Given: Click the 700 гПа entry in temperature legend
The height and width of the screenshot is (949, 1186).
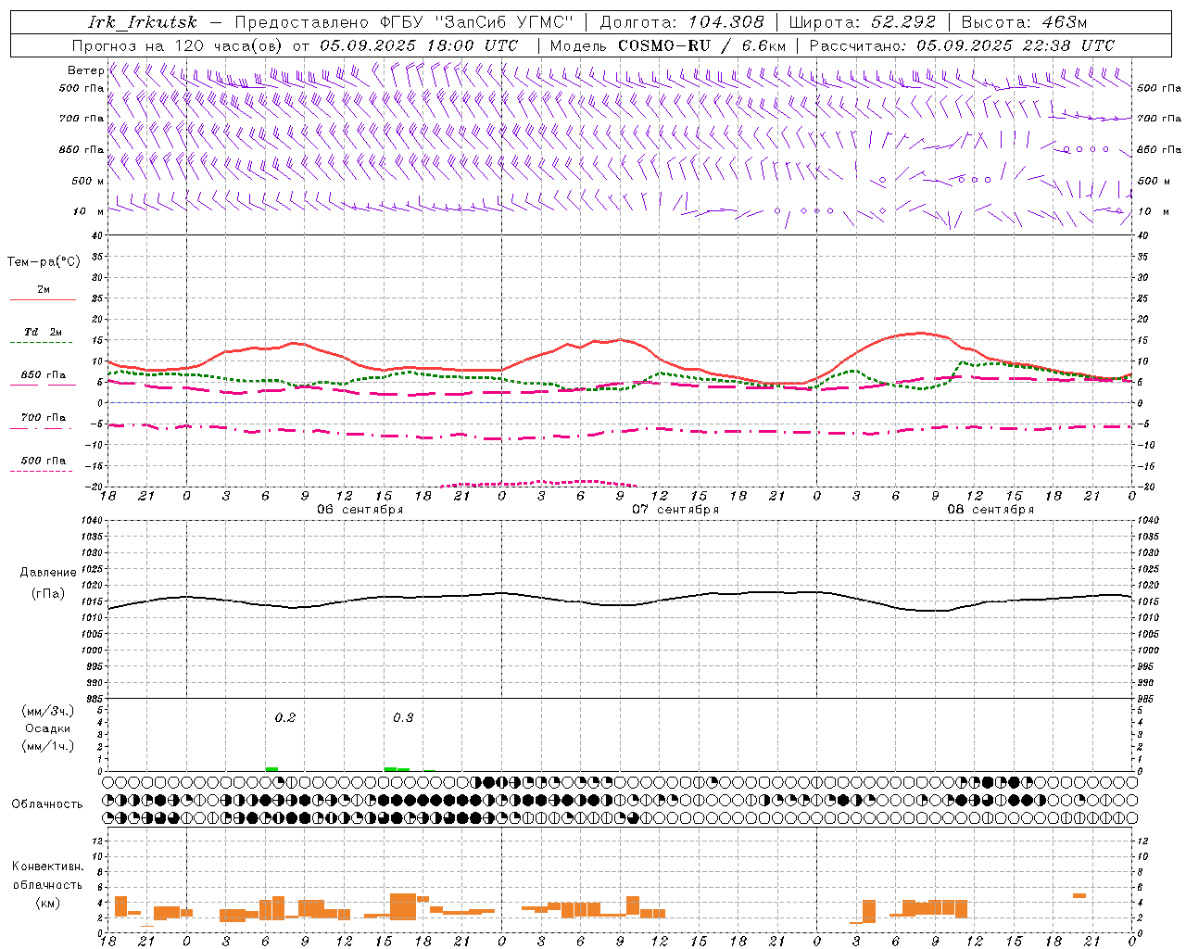Looking at the screenshot, I should pos(44,418).
